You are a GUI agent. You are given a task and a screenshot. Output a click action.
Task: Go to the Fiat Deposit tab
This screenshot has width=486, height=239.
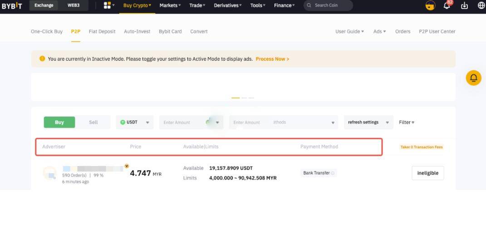[x=102, y=32]
